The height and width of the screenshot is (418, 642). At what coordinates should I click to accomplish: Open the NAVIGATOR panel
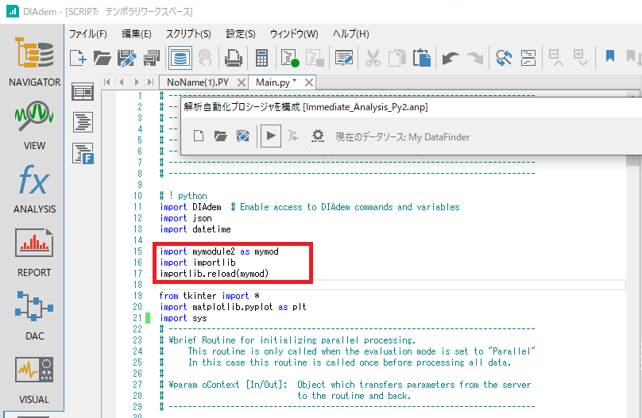tap(34, 61)
